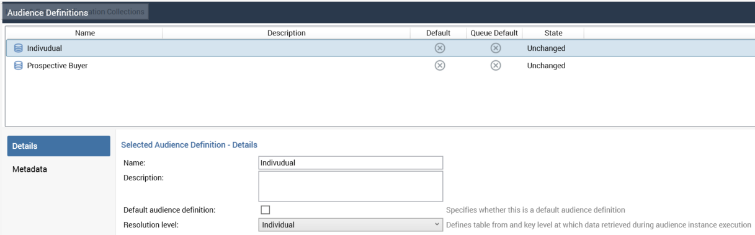Click Queue Default X icon for Prospective Buyer
Screen dimensions: 755x235
(x=496, y=66)
